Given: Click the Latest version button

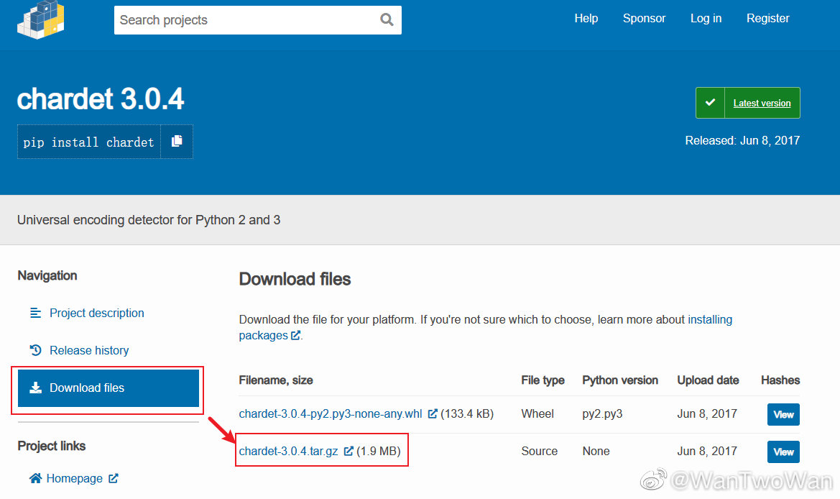Looking at the screenshot, I should [762, 103].
